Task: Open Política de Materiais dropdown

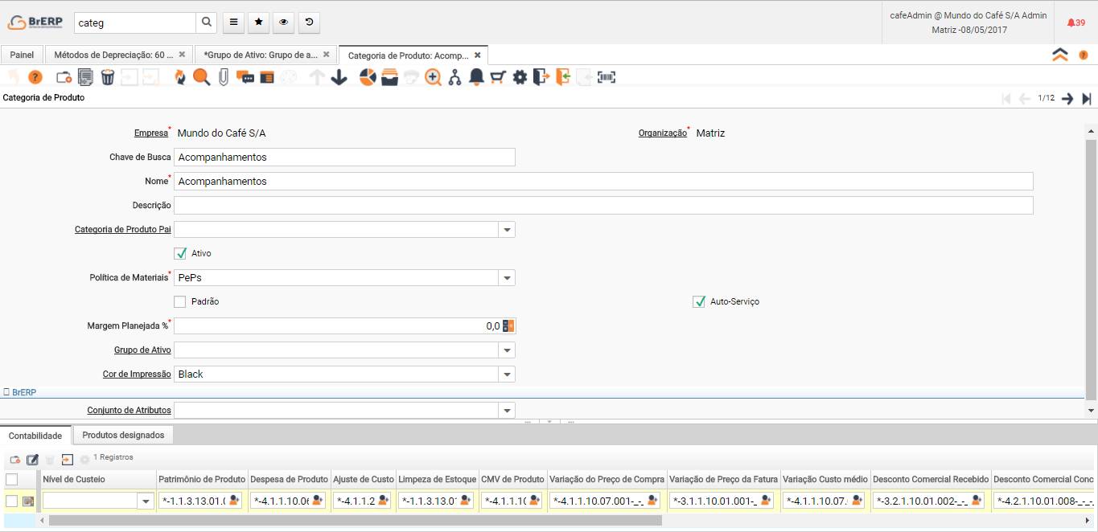Action: [x=507, y=278]
